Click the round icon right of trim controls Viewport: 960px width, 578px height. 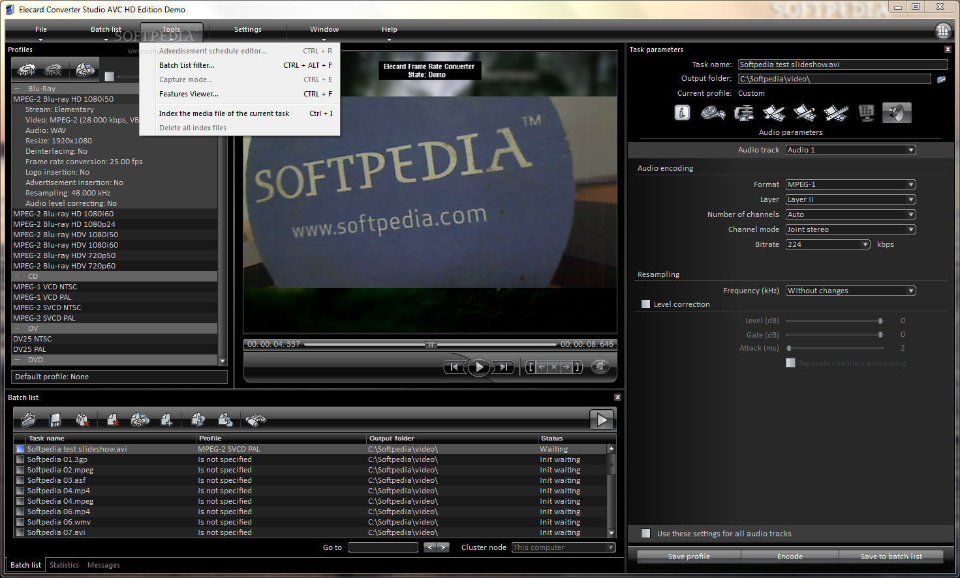coord(600,367)
